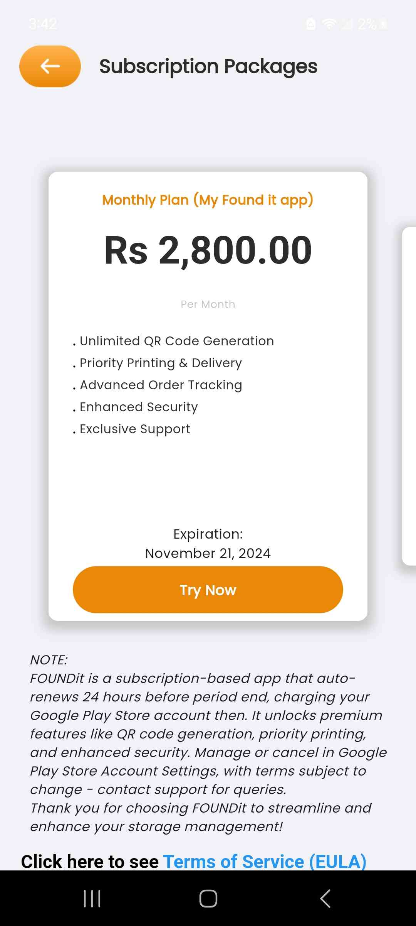Tap the status bar clock
The image size is (416, 926).
pos(43,24)
